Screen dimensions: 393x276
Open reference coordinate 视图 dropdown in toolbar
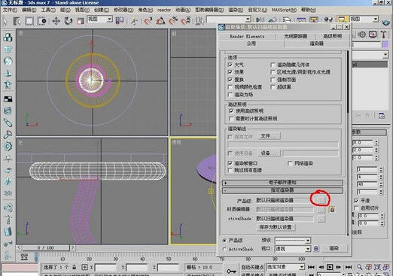[99, 20]
